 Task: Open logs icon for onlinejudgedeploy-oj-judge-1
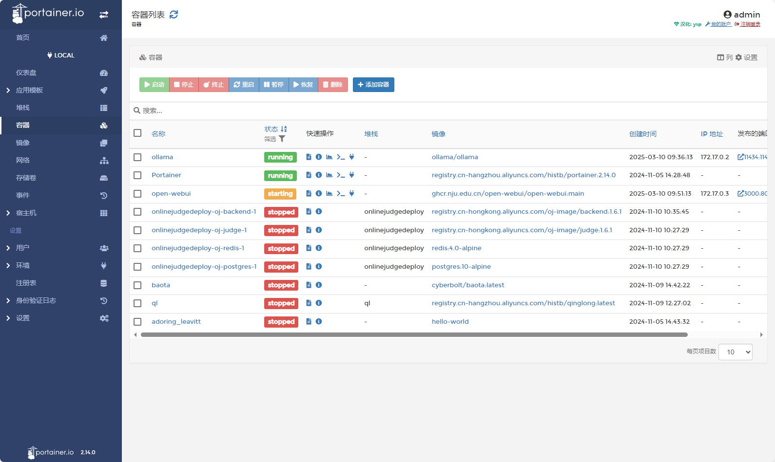click(x=309, y=230)
